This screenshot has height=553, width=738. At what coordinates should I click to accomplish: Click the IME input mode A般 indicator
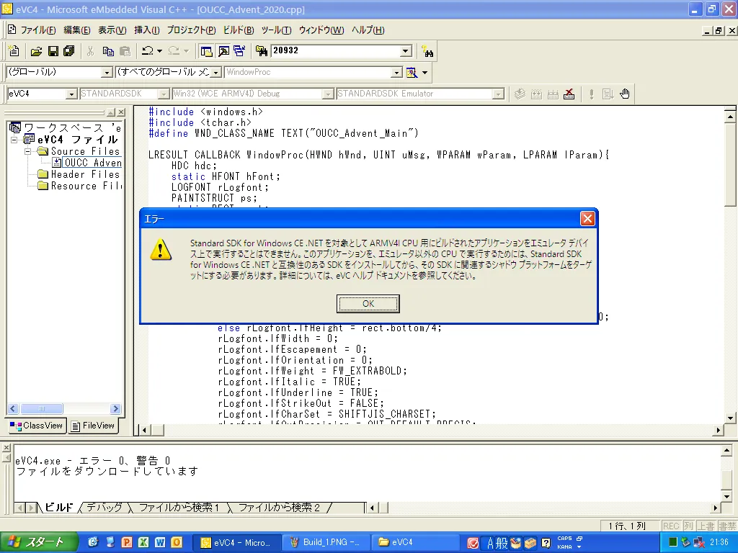(x=497, y=543)
